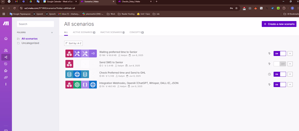The height and width of the screenshot is (131, 299).
Task: Open the All Bookmarks folder
Action: [291, 14]
